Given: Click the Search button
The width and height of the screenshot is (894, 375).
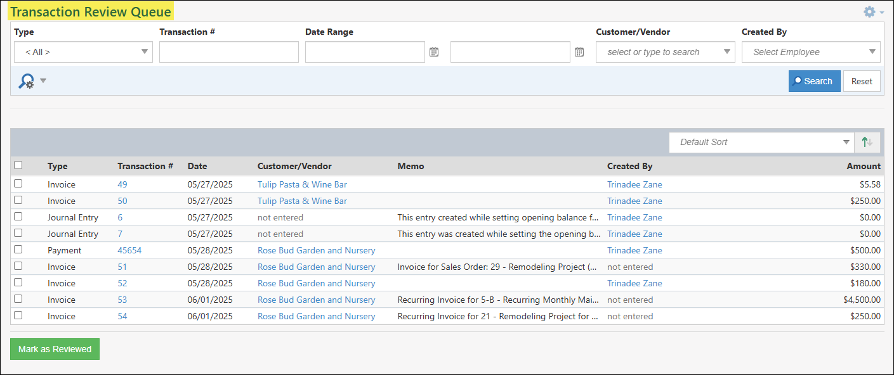Looking at the screenshot, I should [814, 81].
